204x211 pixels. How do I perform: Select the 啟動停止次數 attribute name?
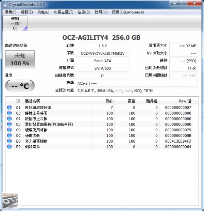click(36, 119)
